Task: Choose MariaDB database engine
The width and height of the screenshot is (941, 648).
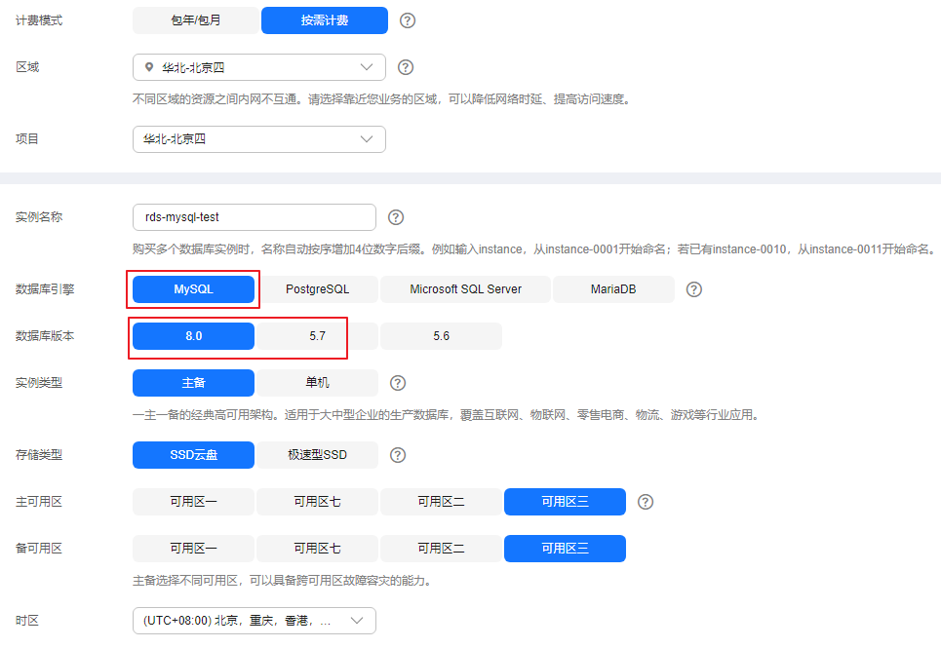Action: click(613, 289)
